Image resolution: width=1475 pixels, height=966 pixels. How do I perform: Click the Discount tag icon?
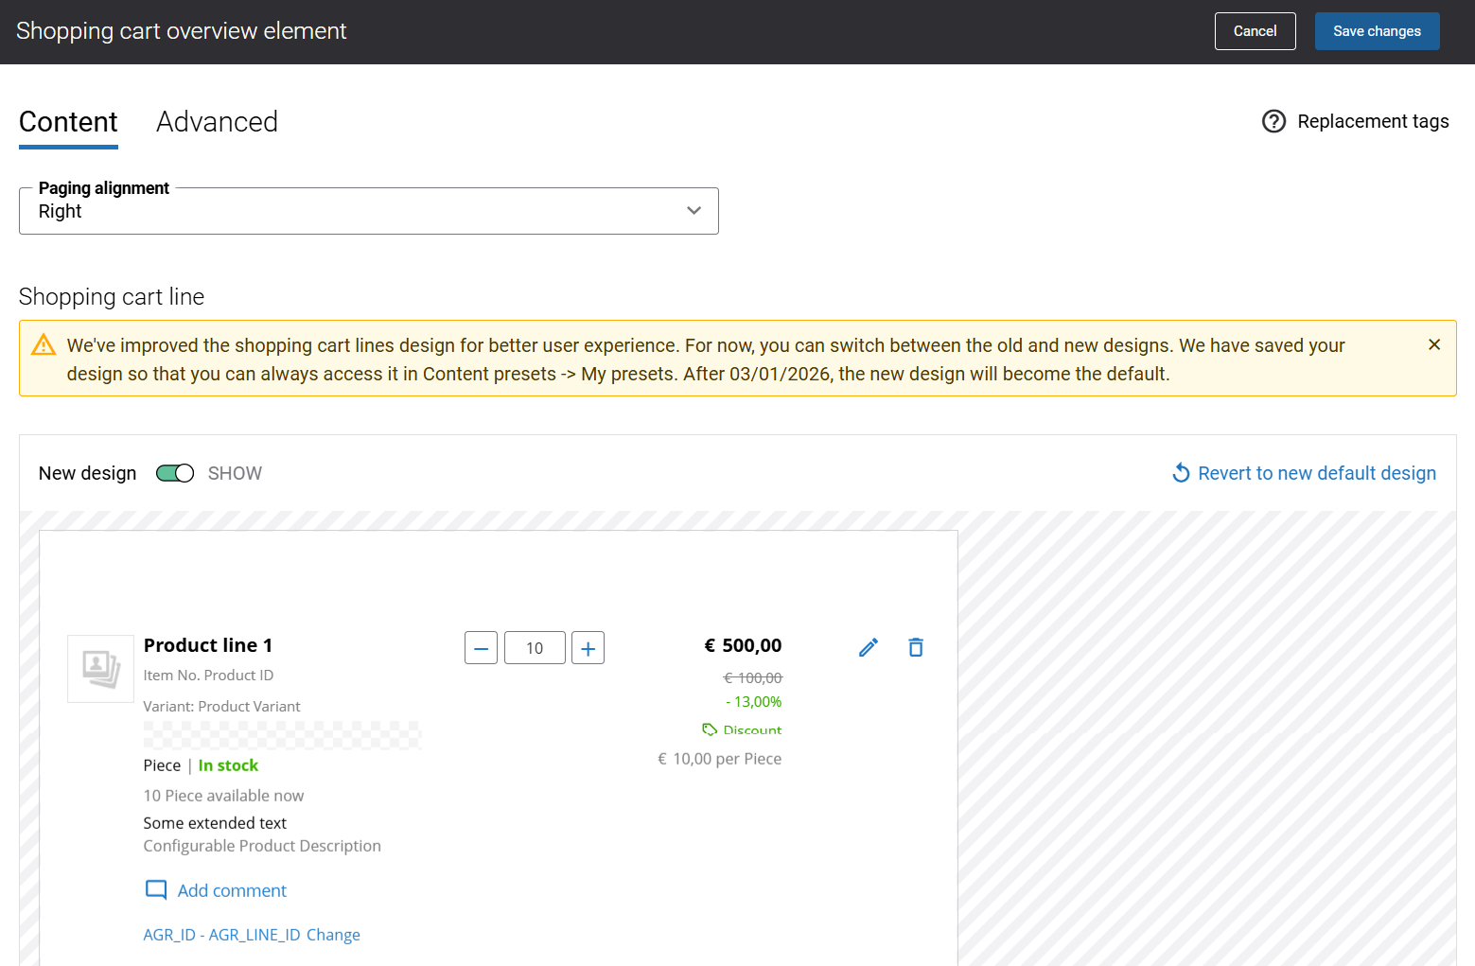pyautogui.click(x=710, y=729)
